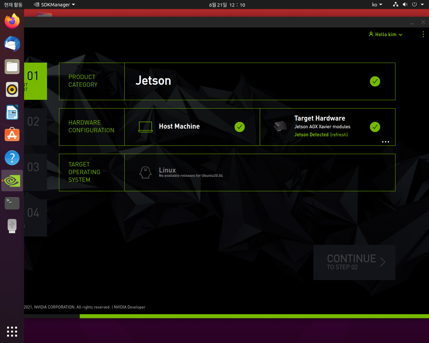Viewport: 429px width, 343px height.
Task: Open the Help icon in the dock
Action: click(12, 158)
